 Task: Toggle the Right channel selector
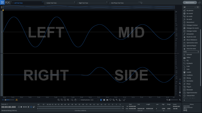pos(2,75)
